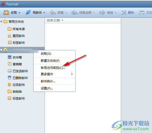Select 收件箱 folder label
The height and width of the screenshot is (133, 152).
click(17, 57)
